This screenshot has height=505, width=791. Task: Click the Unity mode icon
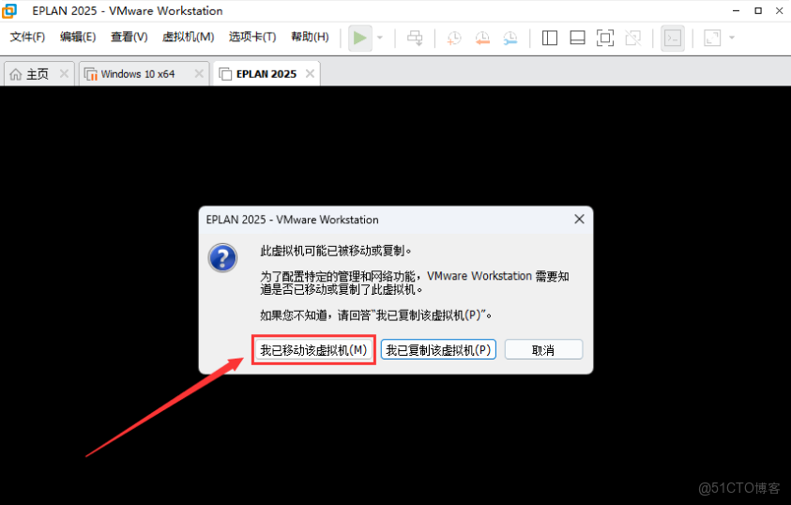[632, 38]
